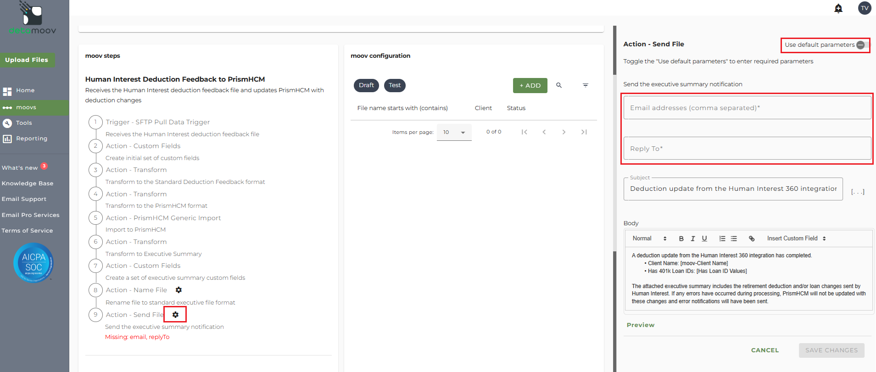The width and height of the screenshot is (876, 372).
Task: Sort by File name starts with column
Action: pyautogui.click(x=402, y=108)
